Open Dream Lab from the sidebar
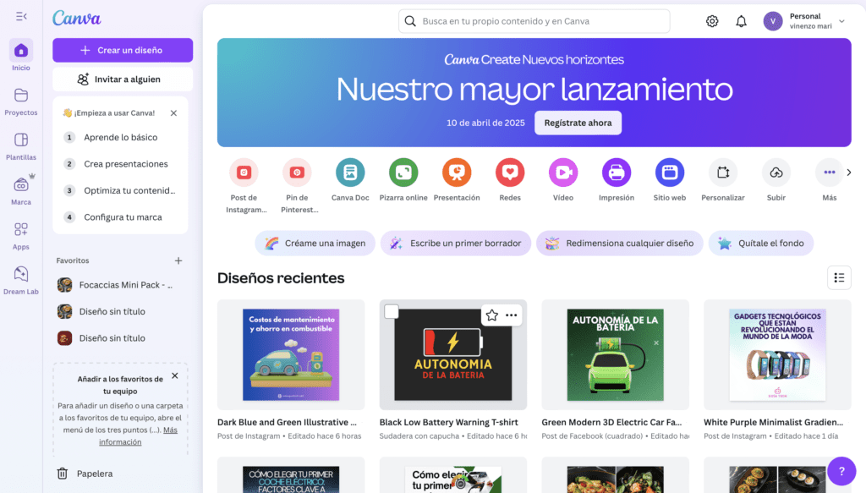This screenshot has height=493, width=866. point(21,281)
